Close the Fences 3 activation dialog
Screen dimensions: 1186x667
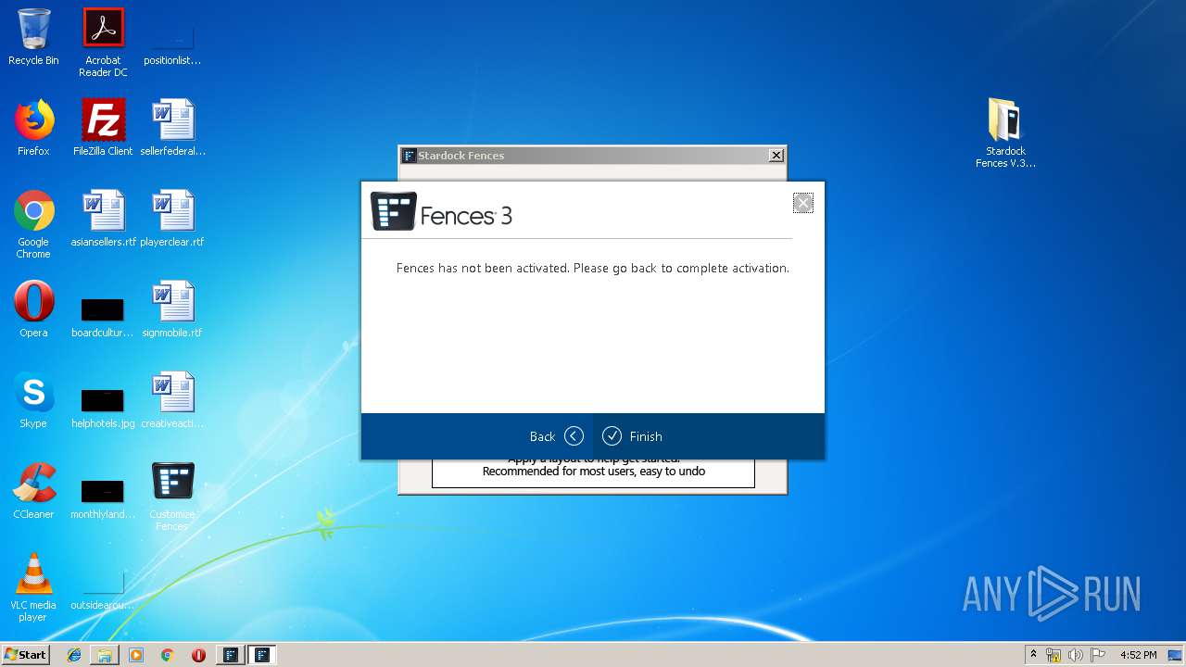point(803,203)
